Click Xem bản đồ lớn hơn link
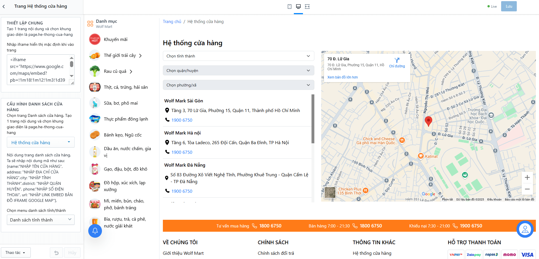Image resolution: width=539 pixels, height=259 pixels. pos(343,77)
